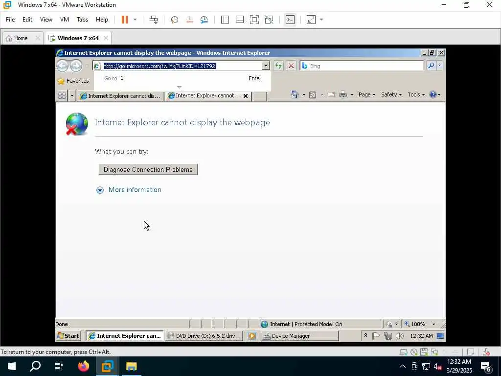
Task: Open the VMware View menu
Action: click(x=46, y=20)
